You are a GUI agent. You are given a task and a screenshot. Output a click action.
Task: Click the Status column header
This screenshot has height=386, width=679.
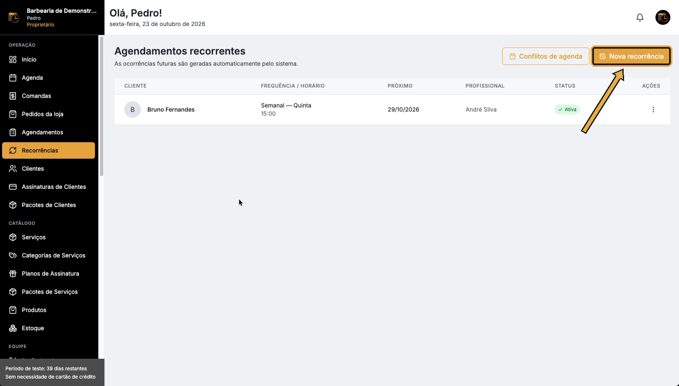(x=565, y=86)
